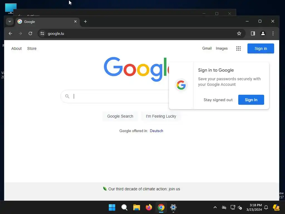This screenshot has height=214, width=285.
Task: Click I'm Feeling Lucky
Action: click(x=161, y=116)
